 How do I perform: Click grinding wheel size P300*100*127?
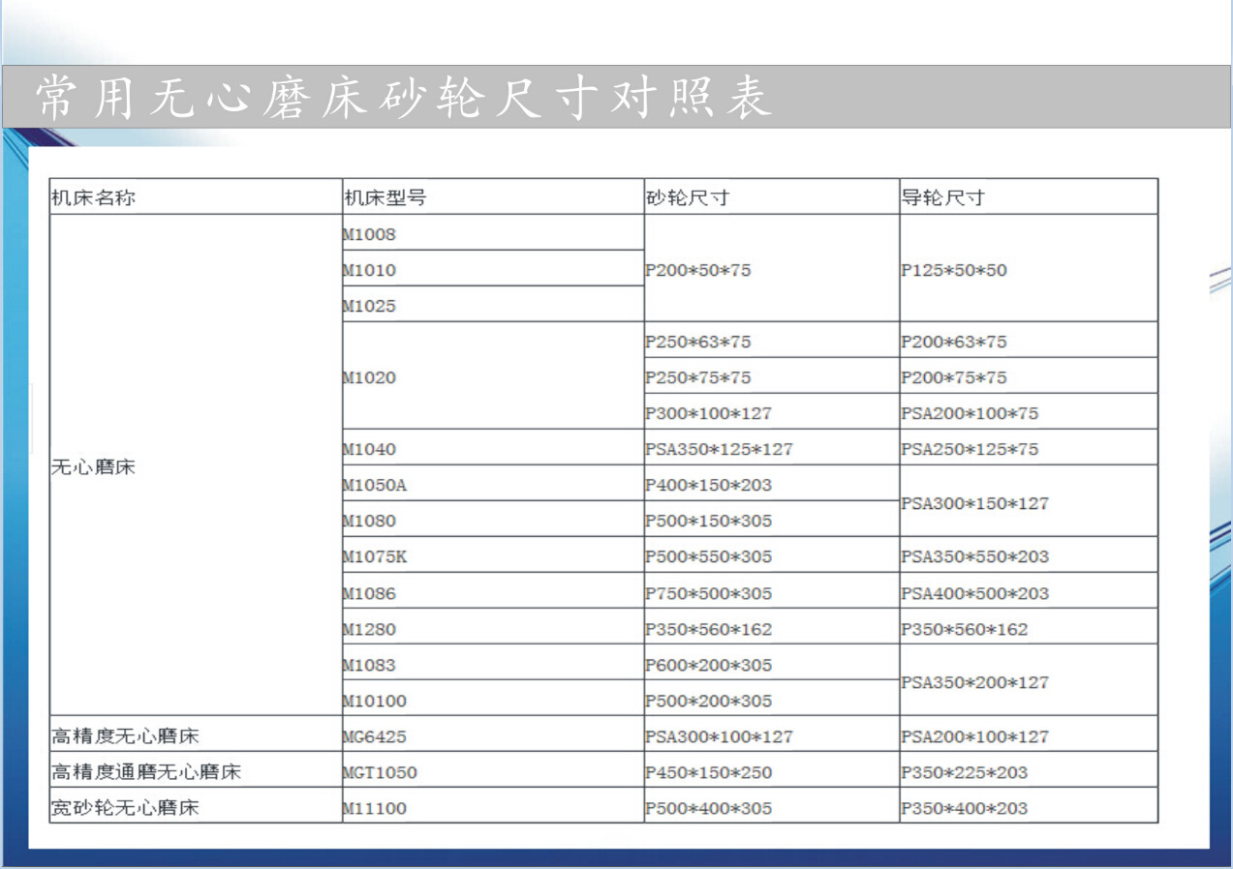click(x=772, y=411)
